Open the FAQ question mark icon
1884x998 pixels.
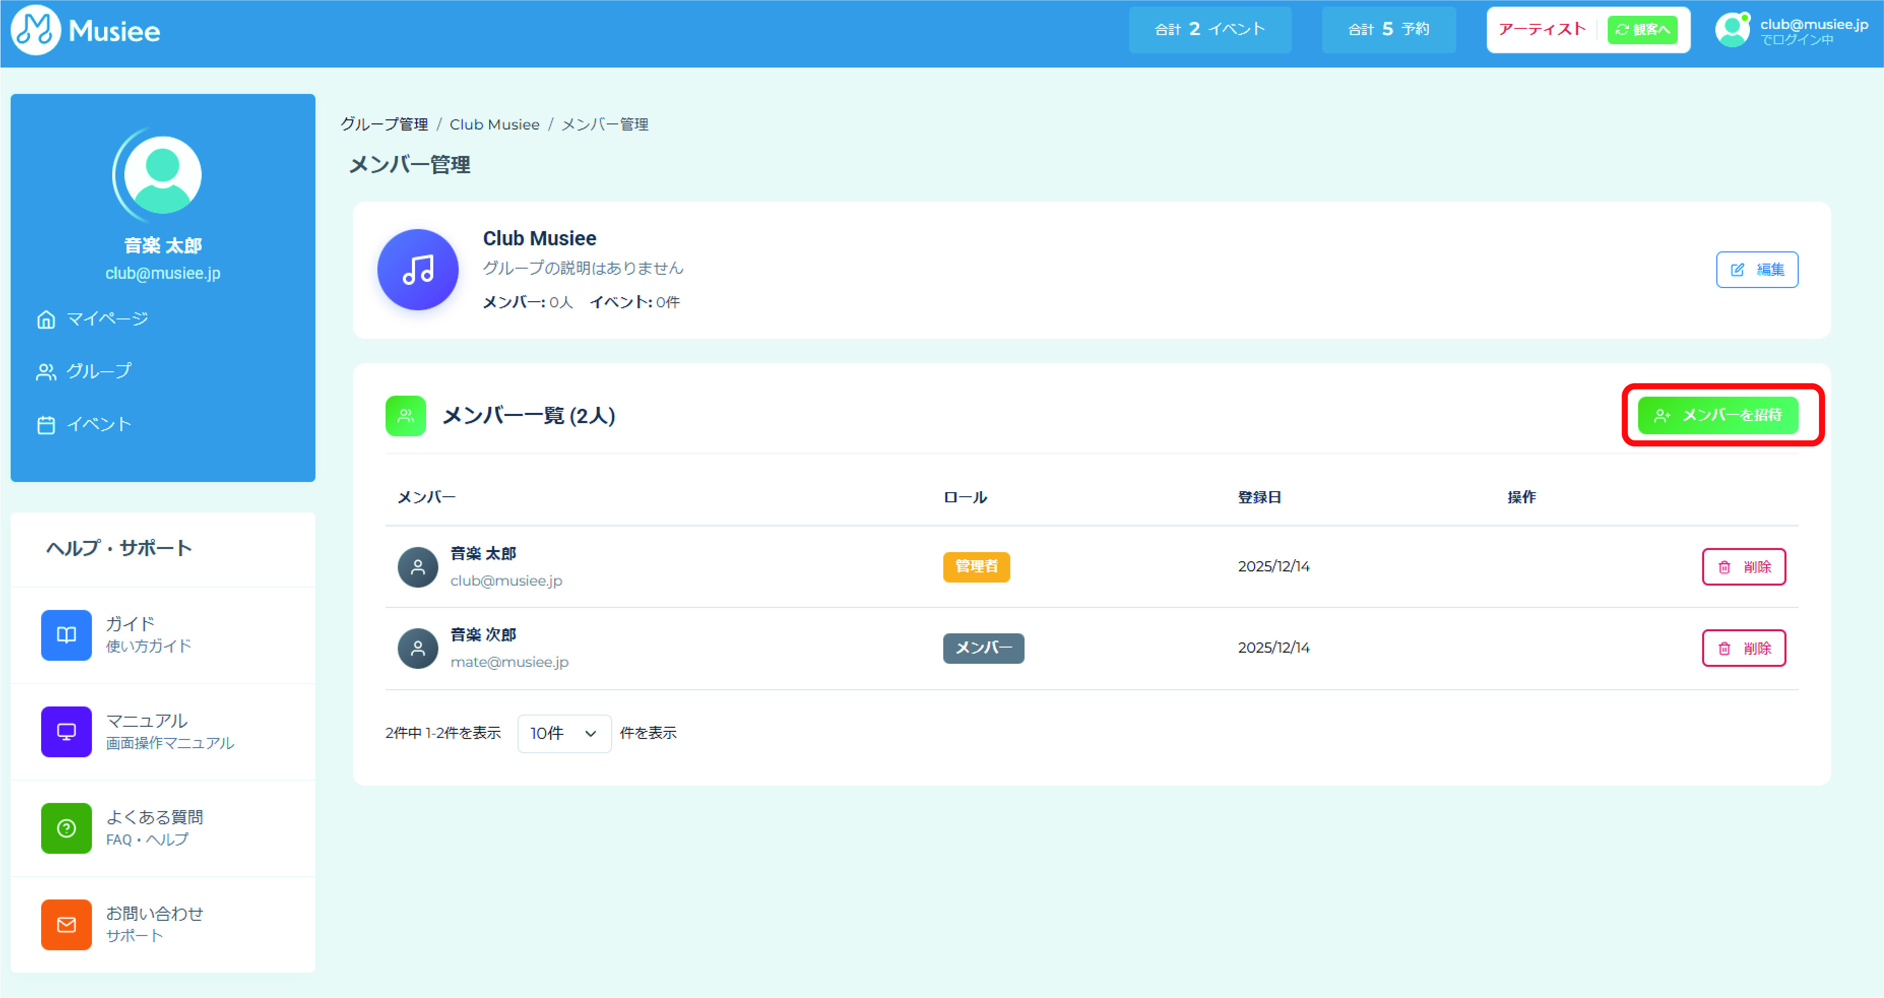coord(67,828)
